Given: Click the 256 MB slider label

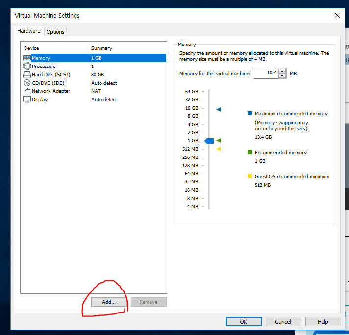Looking at the screenshot, I should tap(190, 157).
